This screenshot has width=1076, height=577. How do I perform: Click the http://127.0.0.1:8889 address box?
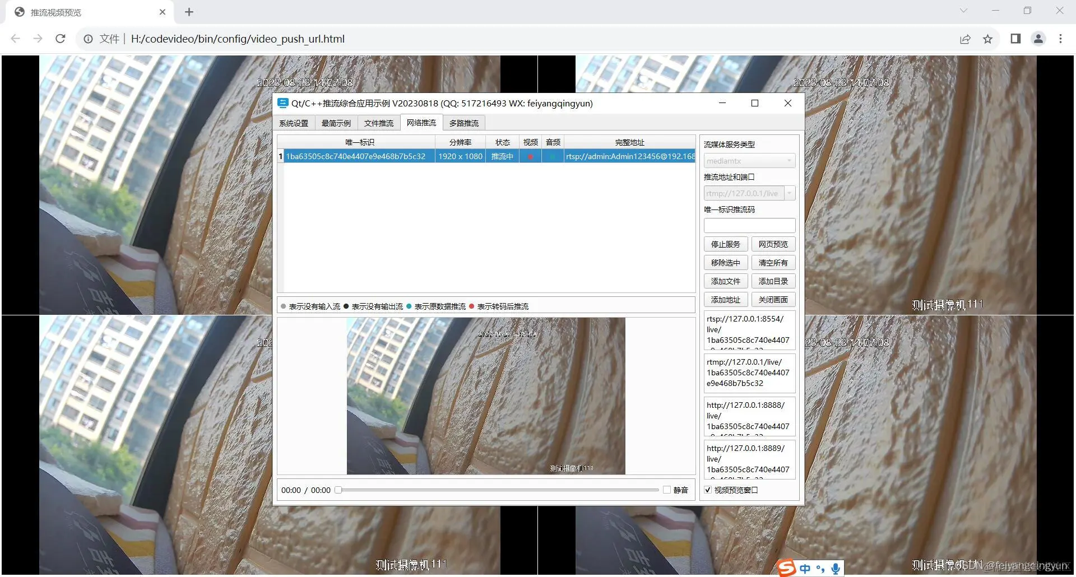click(749, 459)
